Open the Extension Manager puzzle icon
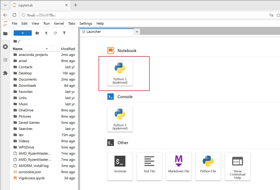 point(5,73)
